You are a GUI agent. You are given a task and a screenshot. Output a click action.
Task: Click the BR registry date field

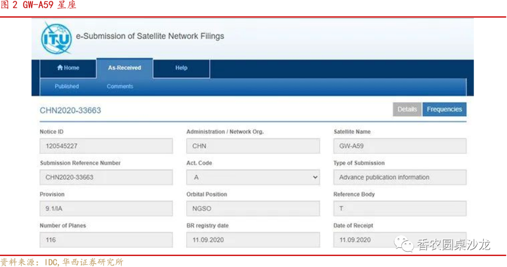253,240
